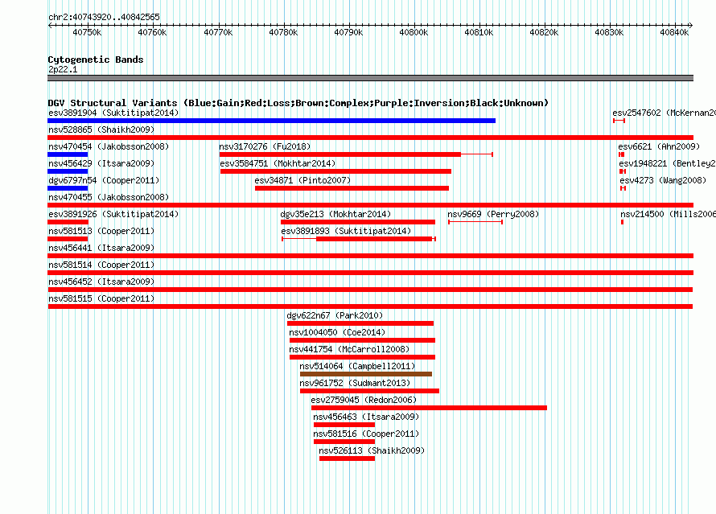Select dgv6797n54 (Cooper2011) variant label

tap(104, 180)
